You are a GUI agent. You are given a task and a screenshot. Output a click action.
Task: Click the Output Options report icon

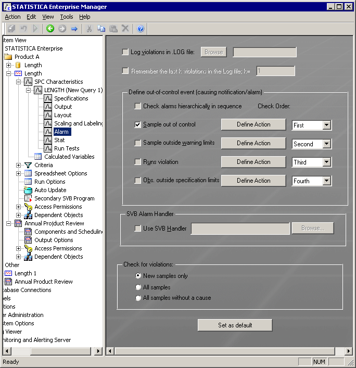click(28, 240)
